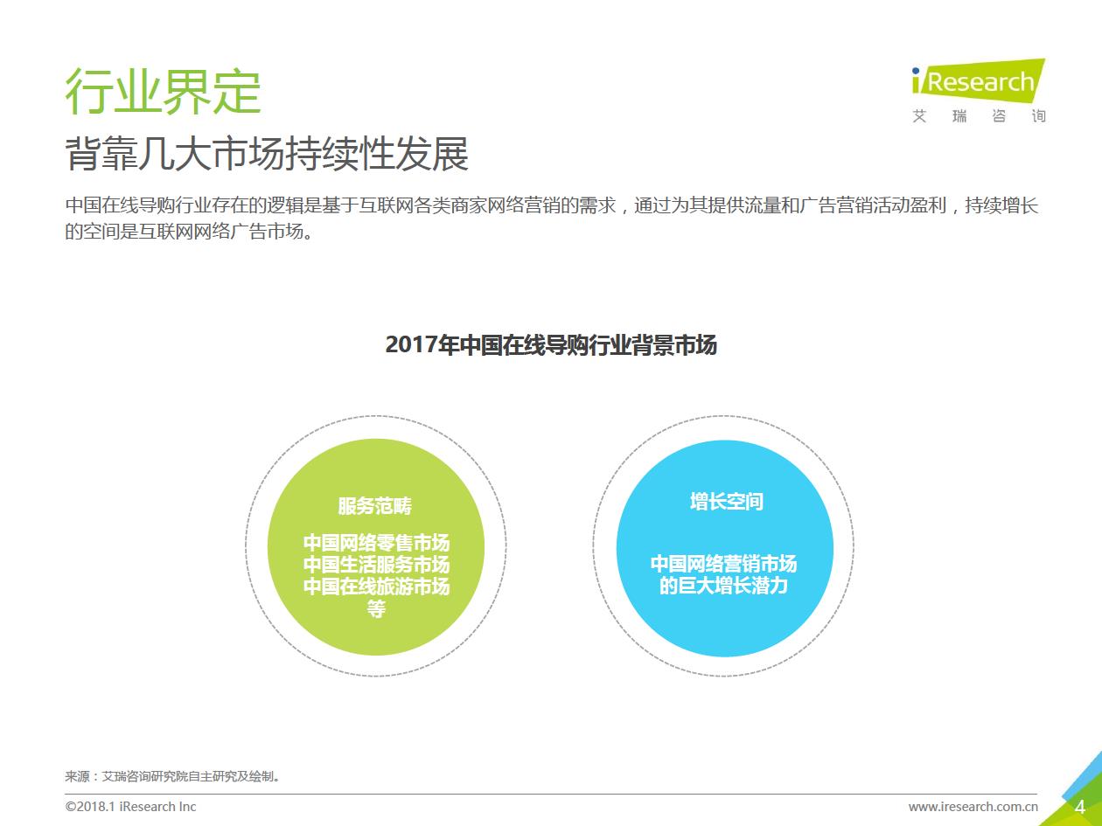Open the www.iresearch.com.cn link

point(973,807)
